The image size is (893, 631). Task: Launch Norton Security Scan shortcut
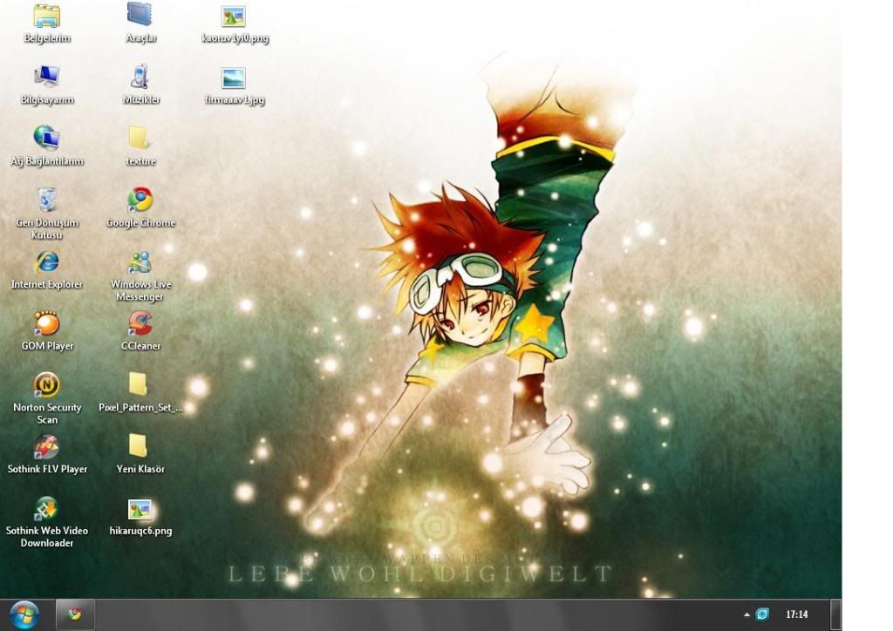(x=47, y=384)
